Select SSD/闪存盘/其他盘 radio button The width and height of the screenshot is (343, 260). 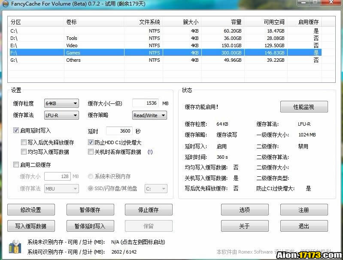90,188
